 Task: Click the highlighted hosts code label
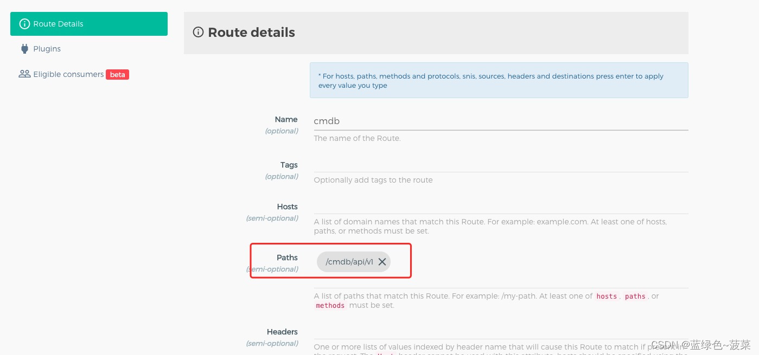(x=607, y=296)
